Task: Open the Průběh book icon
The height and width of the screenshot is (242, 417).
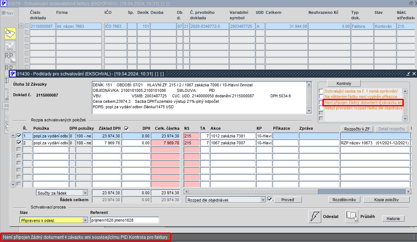Action: click(x=352, y=216)
